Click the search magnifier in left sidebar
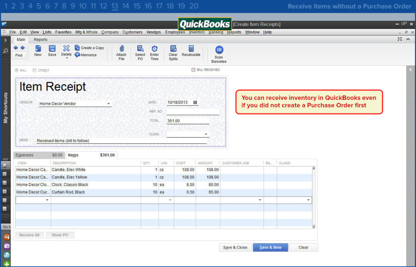Screen dimensions: 416x267 pyautogui.click(x=5, y=51)
